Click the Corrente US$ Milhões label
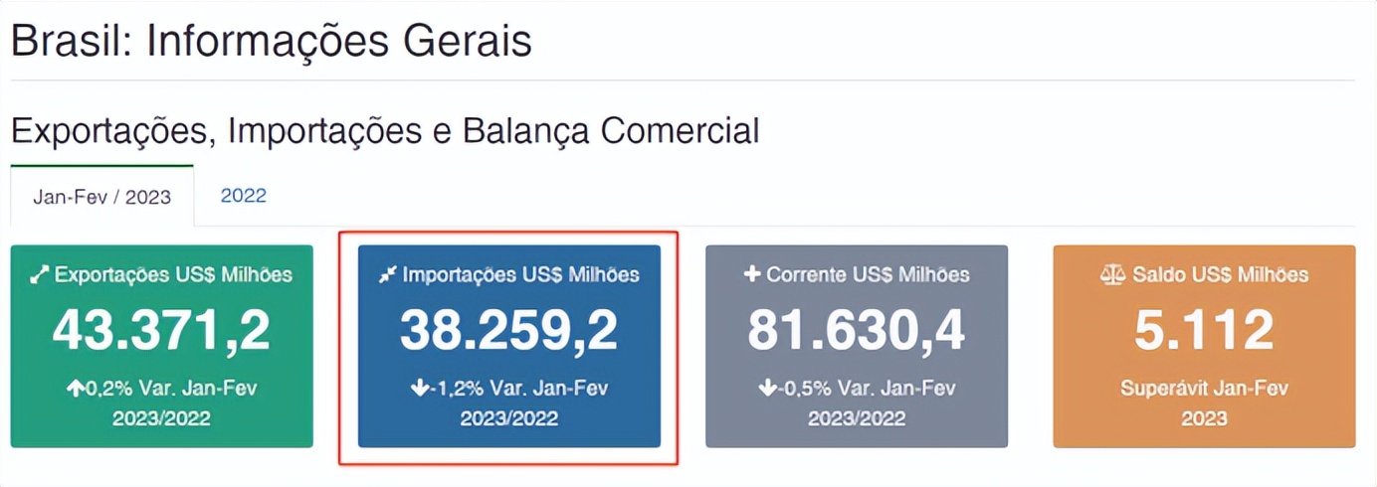 pyautogui.click(x=868, y=275)
